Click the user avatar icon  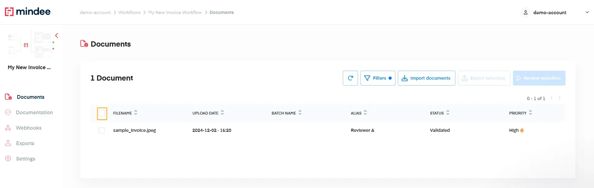click(525, 13)
